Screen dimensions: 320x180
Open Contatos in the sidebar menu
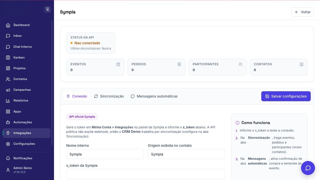pos(26,79)
